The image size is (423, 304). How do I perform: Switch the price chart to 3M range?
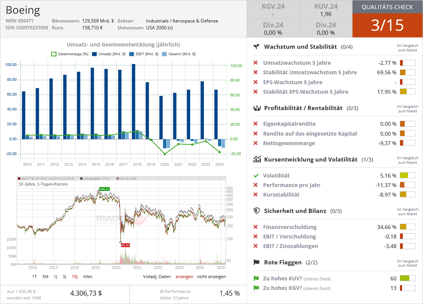[x=45, y=277]
